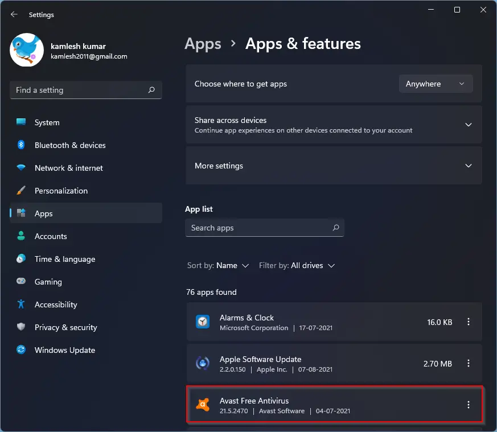Click the kamlesh2011@gmail.com account email
The width and height of the screenshot is (497, 432).
[89, 56]
